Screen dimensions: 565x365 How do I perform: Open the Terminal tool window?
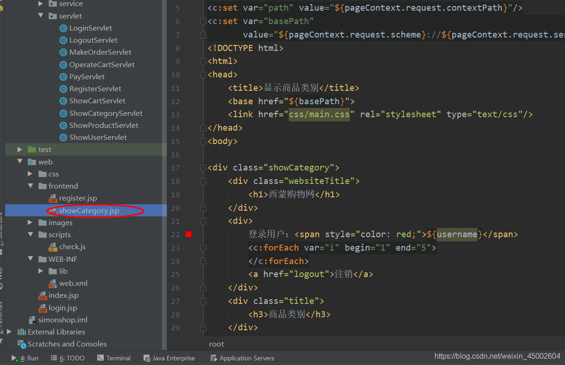114,358
